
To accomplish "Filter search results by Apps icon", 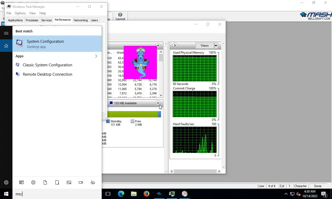I will [22, 182].
